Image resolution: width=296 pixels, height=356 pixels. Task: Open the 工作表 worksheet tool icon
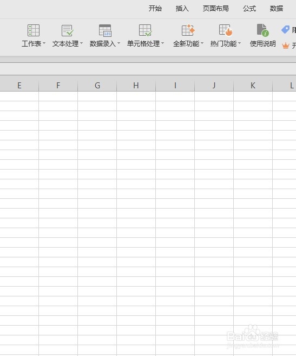coord(34,30)
